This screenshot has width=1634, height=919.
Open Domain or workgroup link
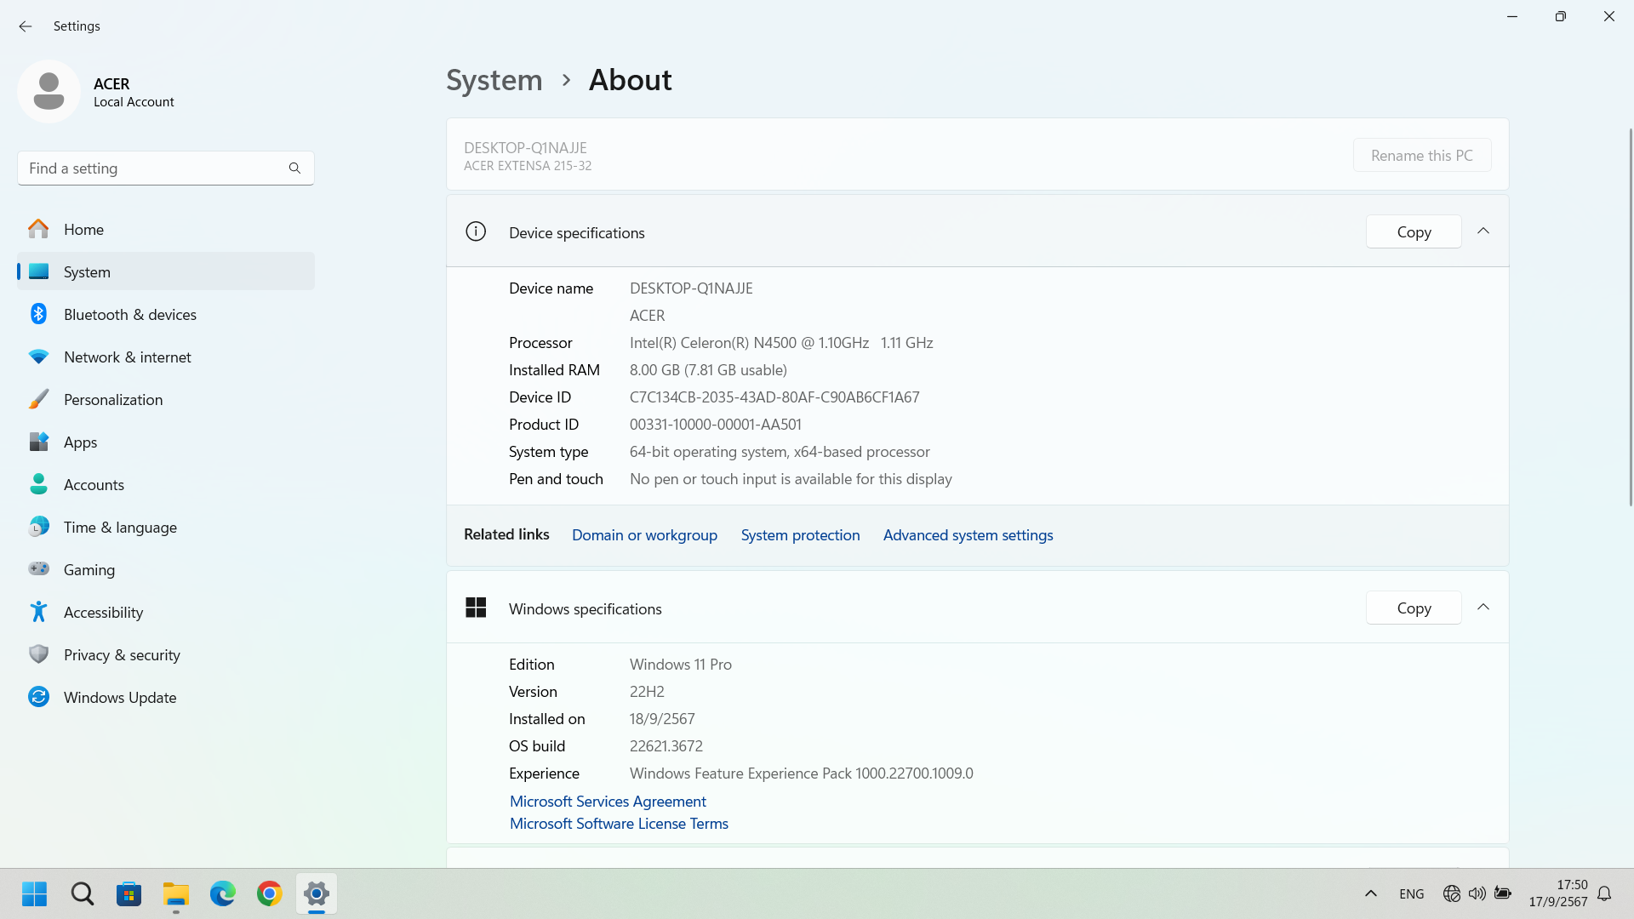644,535
